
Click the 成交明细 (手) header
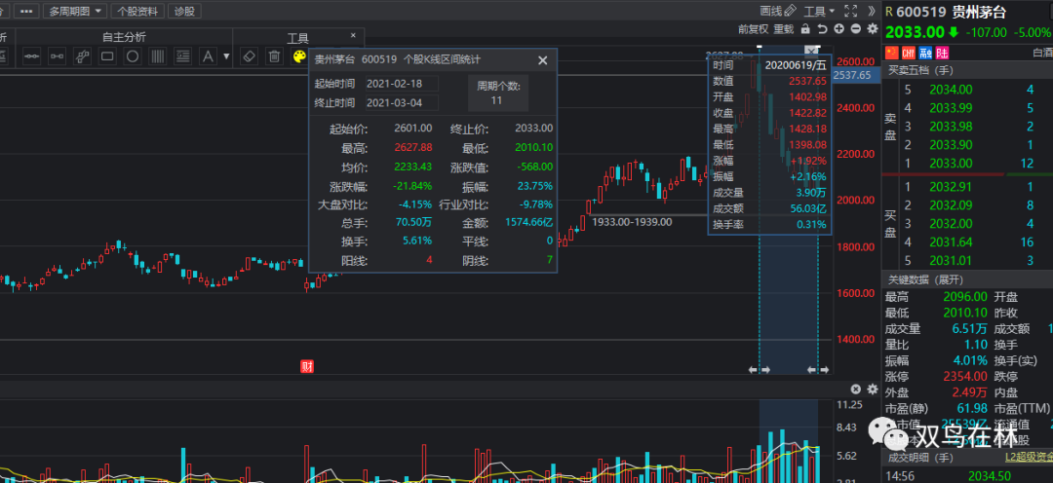click(919, 458)
